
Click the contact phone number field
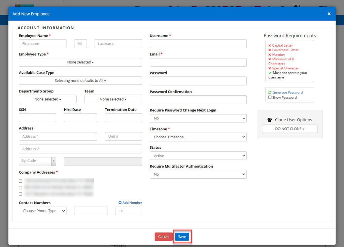(x=91, y=211)
